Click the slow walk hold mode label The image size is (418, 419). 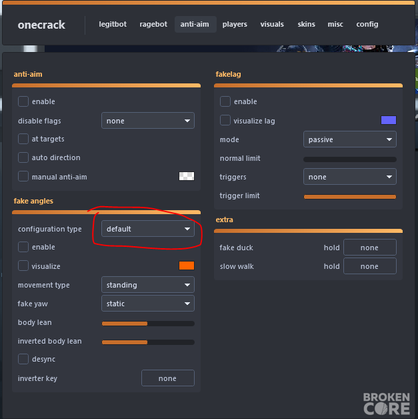[331, 266]
